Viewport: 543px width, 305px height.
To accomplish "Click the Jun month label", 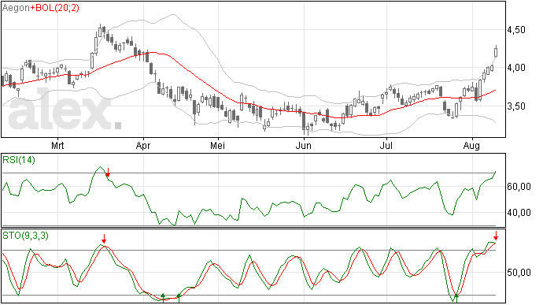I will [x=303, y=145].
